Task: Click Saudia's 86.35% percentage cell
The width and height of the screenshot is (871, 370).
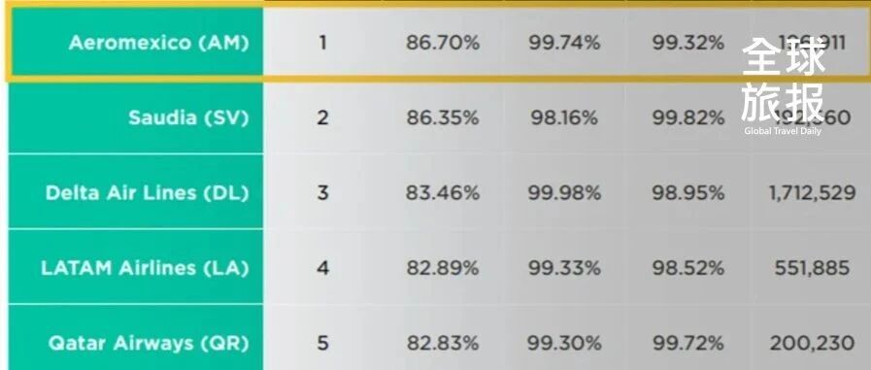Action: pos(442,118)
